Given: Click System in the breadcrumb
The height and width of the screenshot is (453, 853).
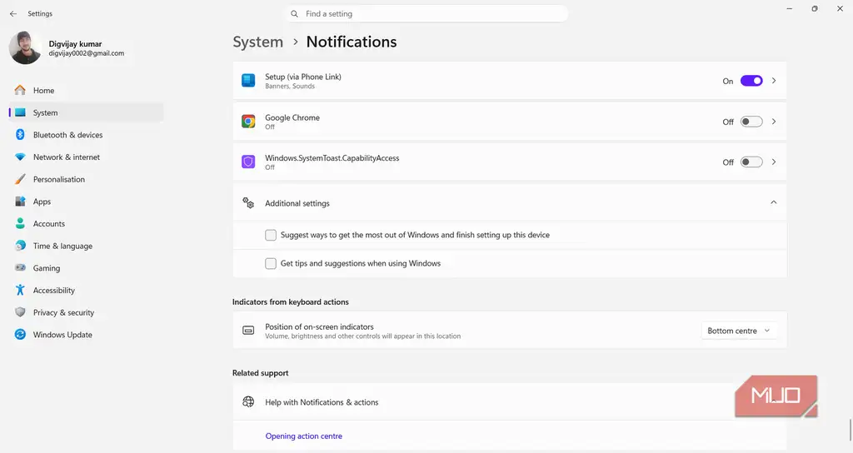Looking at the screenshot, I should [258, 42].
